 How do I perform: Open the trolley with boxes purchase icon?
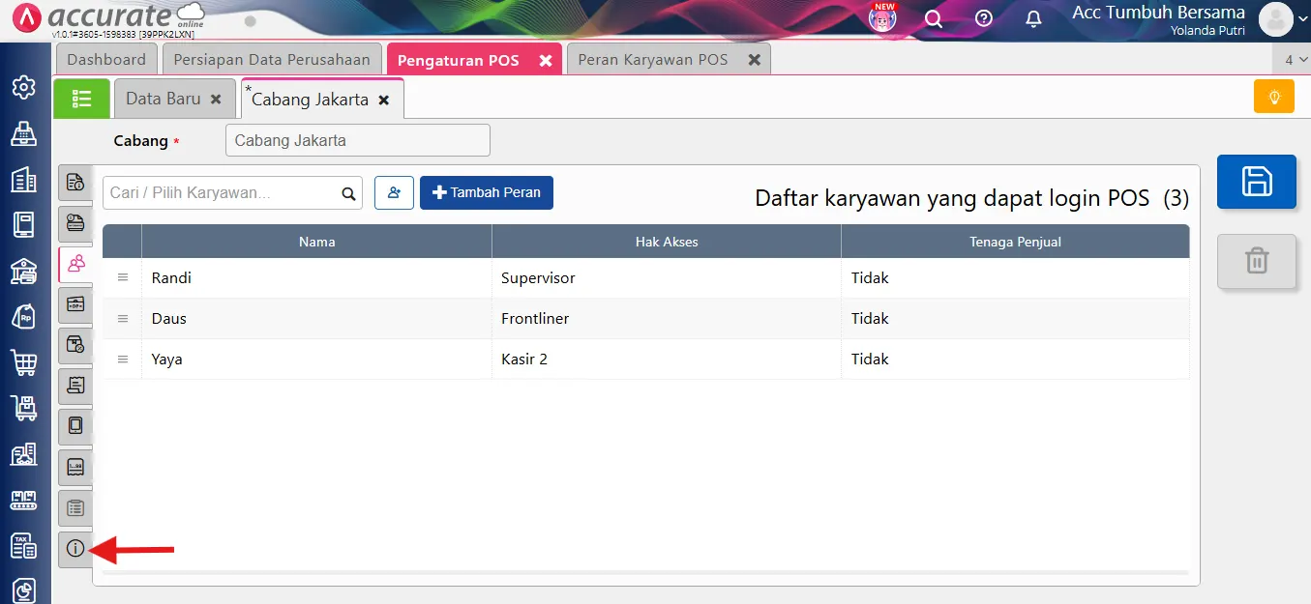[x=23, y=408]
